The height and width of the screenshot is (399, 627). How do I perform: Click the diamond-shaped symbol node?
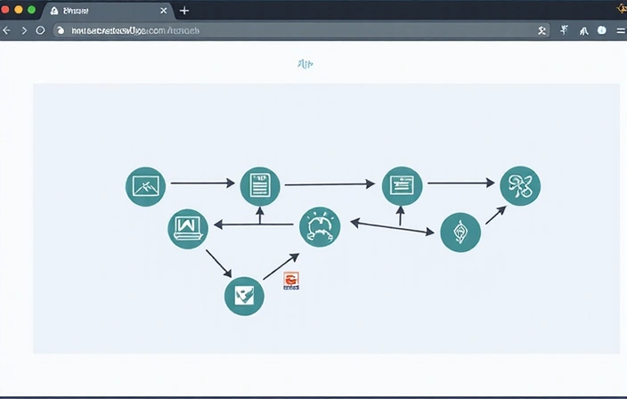460,232
